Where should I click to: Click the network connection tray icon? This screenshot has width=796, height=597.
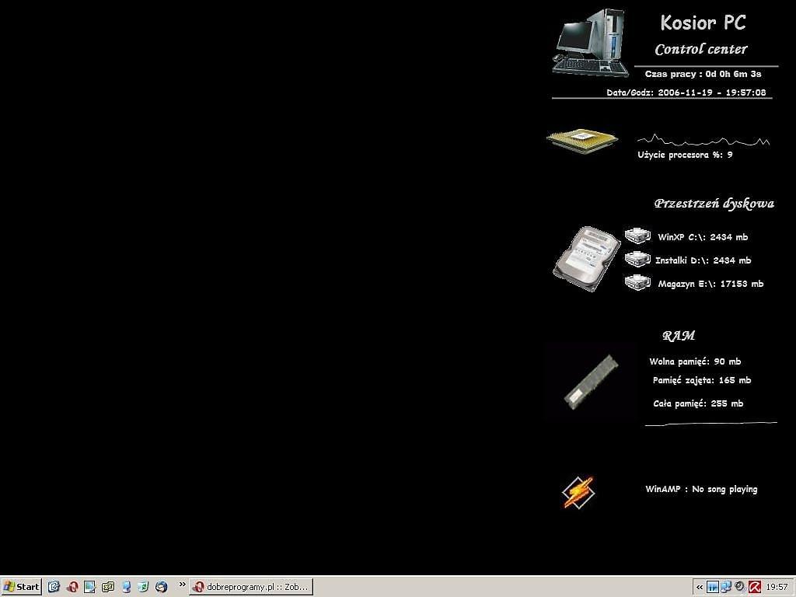[726, 587]
